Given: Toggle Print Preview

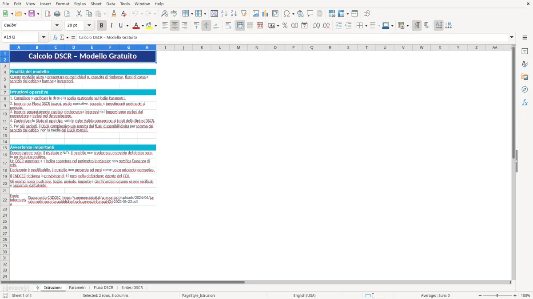Looking at the screenshot, I should (x=67, y=14).
